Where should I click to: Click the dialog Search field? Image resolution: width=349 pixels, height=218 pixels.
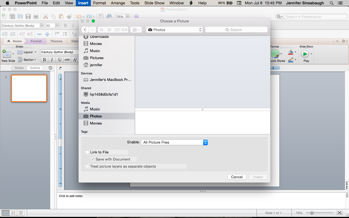pyautogui.click(x=236, y=30)
